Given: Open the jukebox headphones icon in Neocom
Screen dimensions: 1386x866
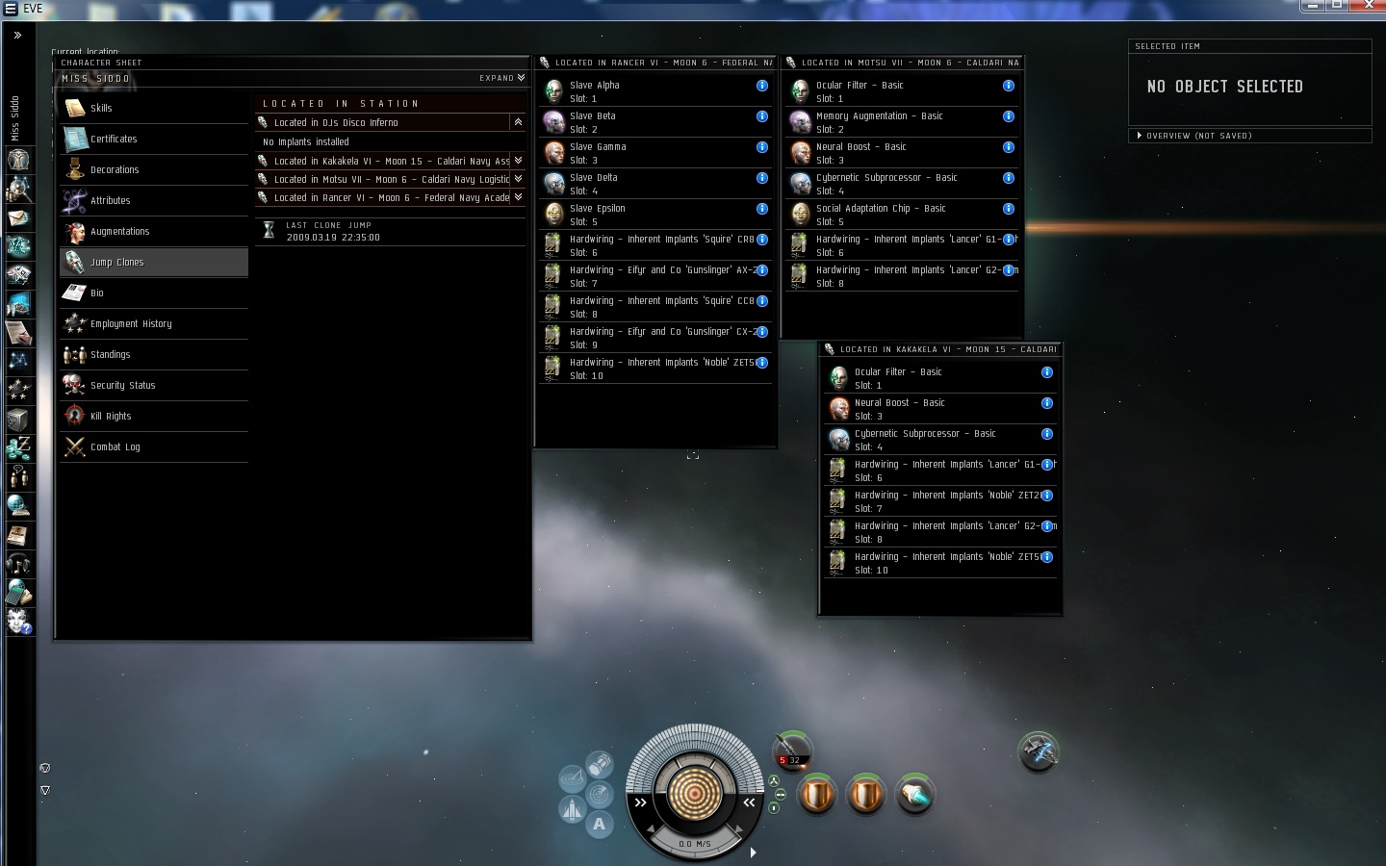Looking at the screenshot, I should [x=18, y=564].
